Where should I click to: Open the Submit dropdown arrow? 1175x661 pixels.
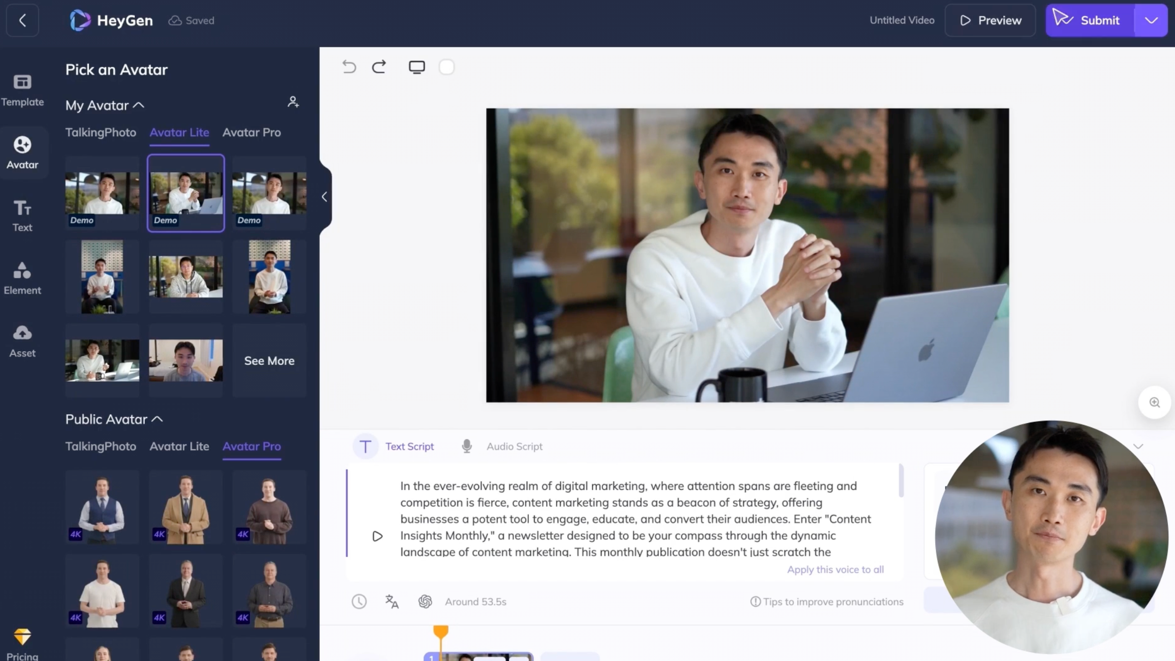click(1151, 21)
